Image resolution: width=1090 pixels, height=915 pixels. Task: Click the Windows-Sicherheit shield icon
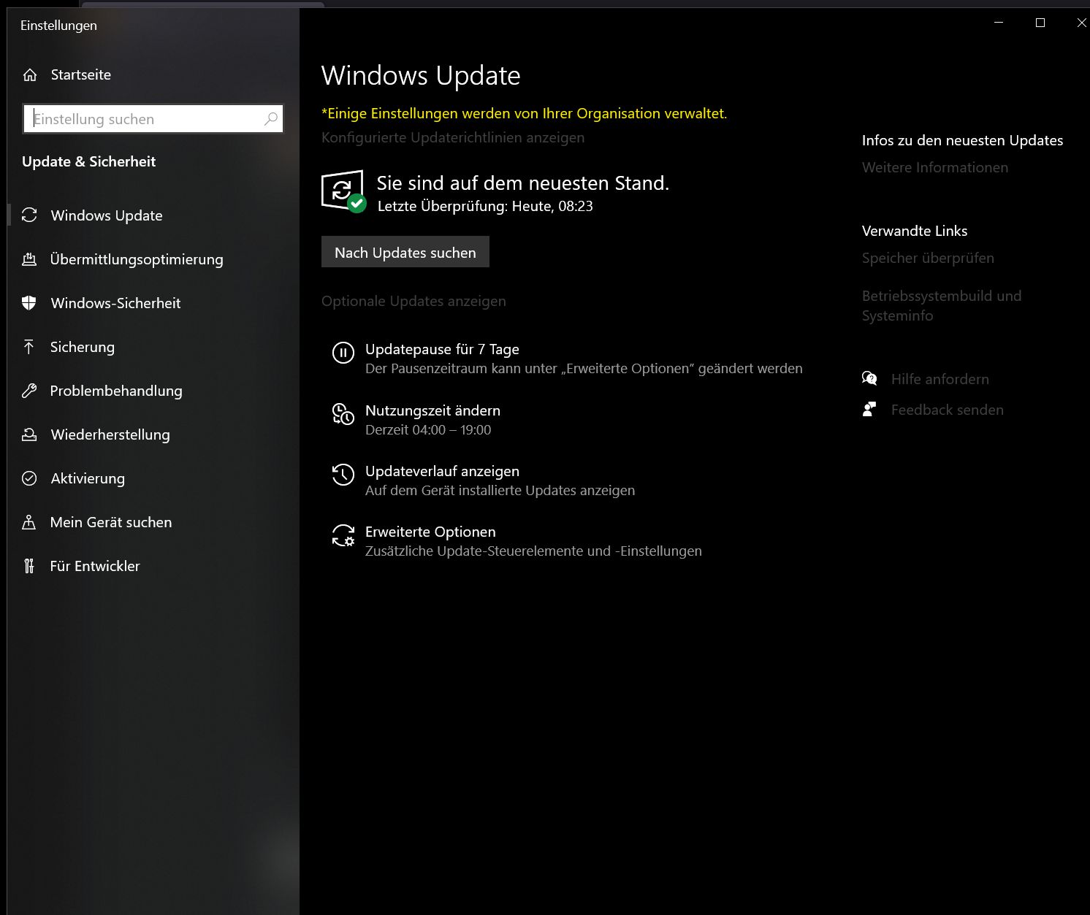tap(29, 302)
